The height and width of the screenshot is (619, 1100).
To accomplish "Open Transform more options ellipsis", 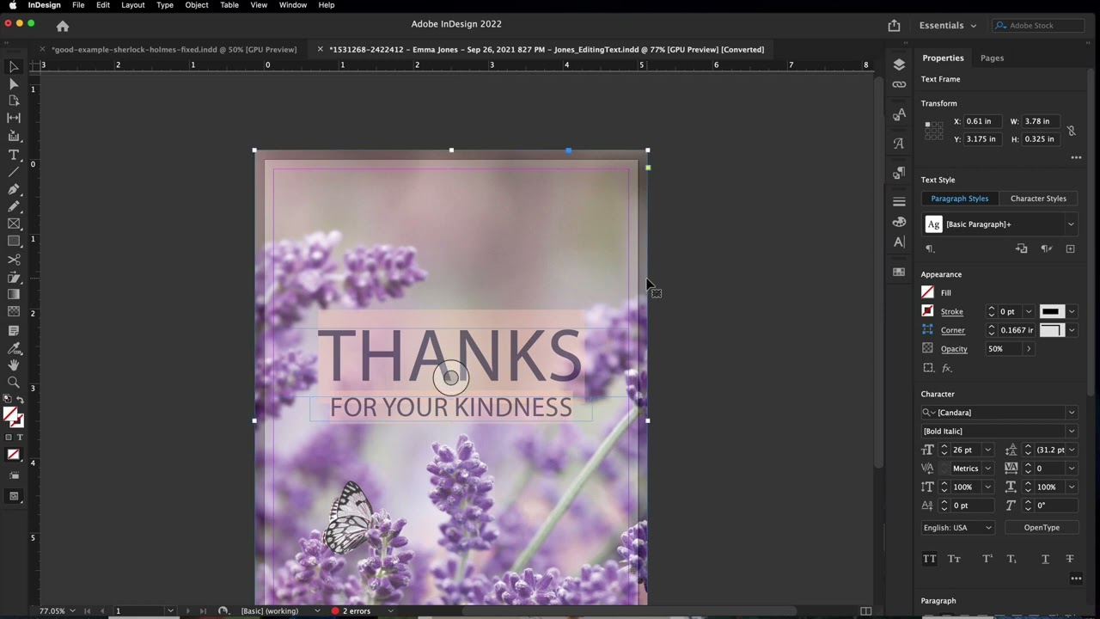I will click(x=1076, y=158).
